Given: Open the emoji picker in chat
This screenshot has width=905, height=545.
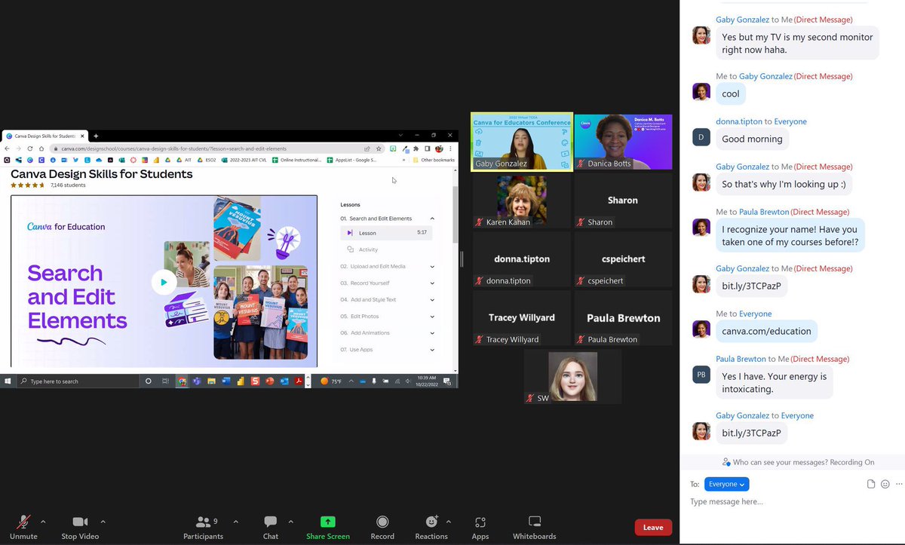Looking at the screenshot, I should tap(885, 484).
